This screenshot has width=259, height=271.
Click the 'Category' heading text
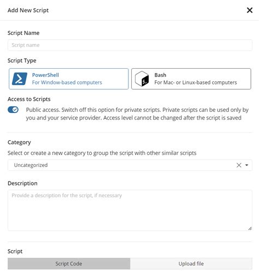[19, 142]
